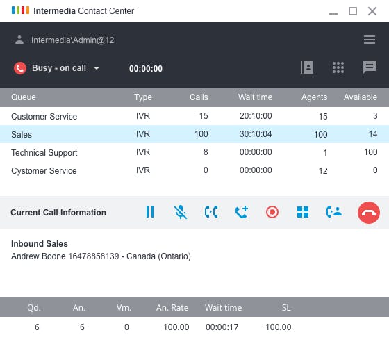Open the chat messages icon
389x351 pixels.
click(370, 67)
